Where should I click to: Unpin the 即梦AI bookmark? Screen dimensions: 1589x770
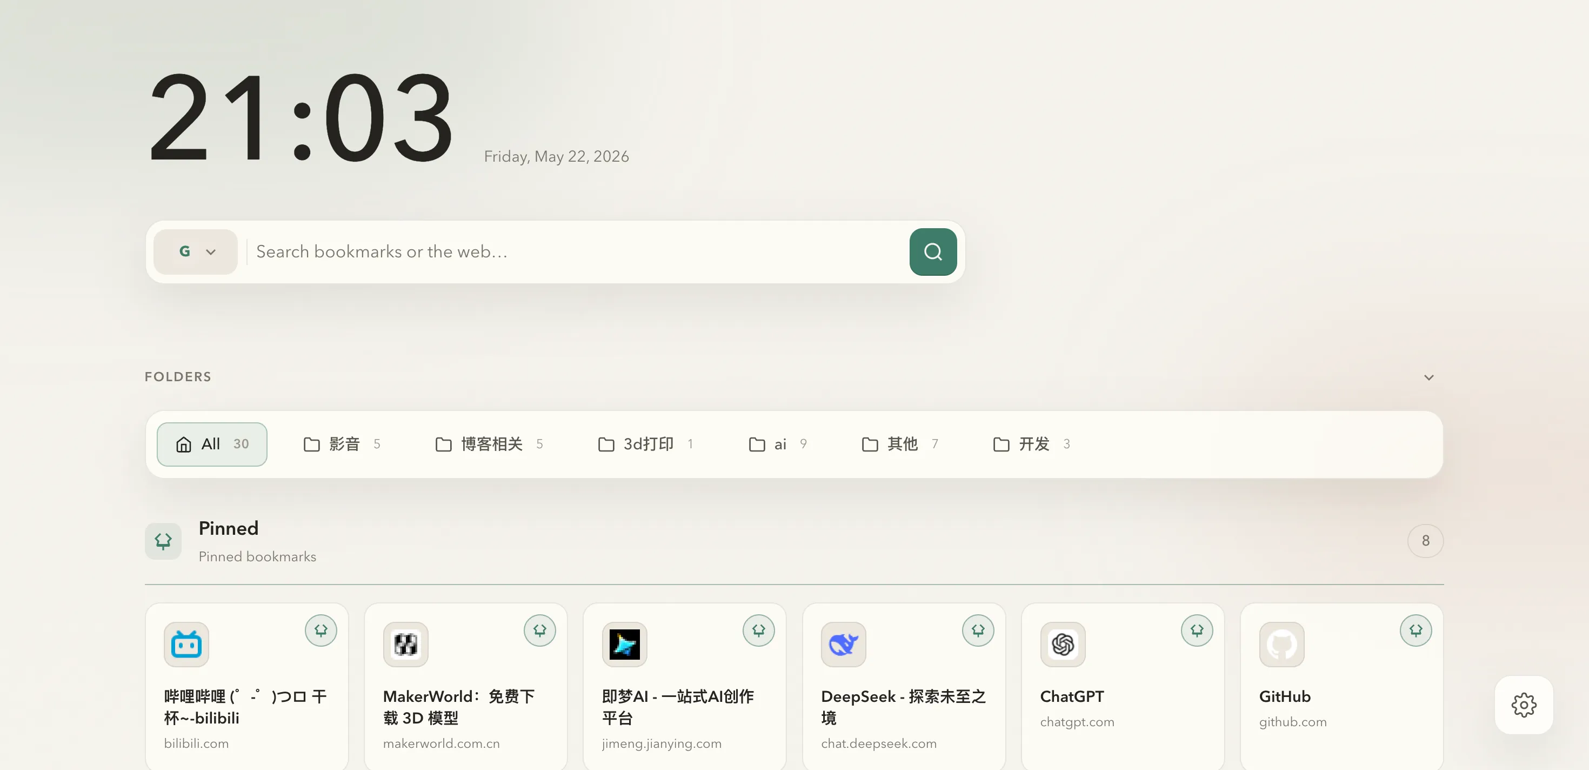(759, 630)
